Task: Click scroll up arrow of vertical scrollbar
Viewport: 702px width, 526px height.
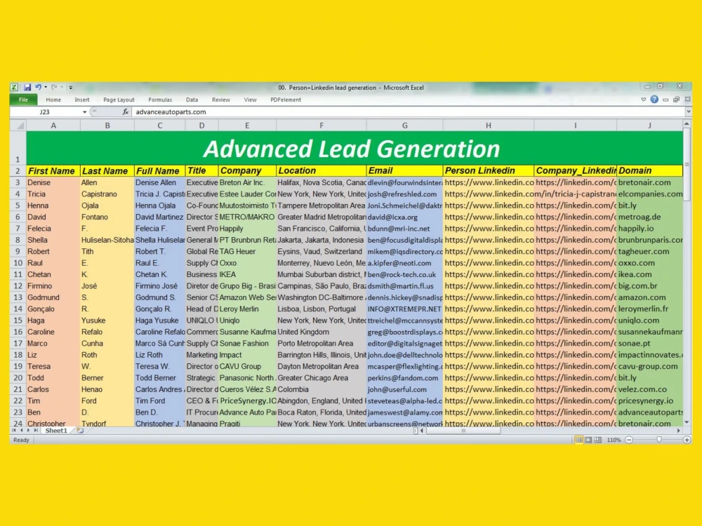Action: click(687, 124)
